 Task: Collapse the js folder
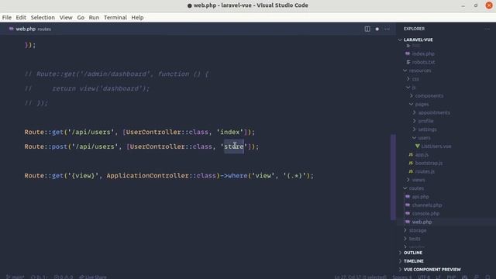(x=408, y=88)
